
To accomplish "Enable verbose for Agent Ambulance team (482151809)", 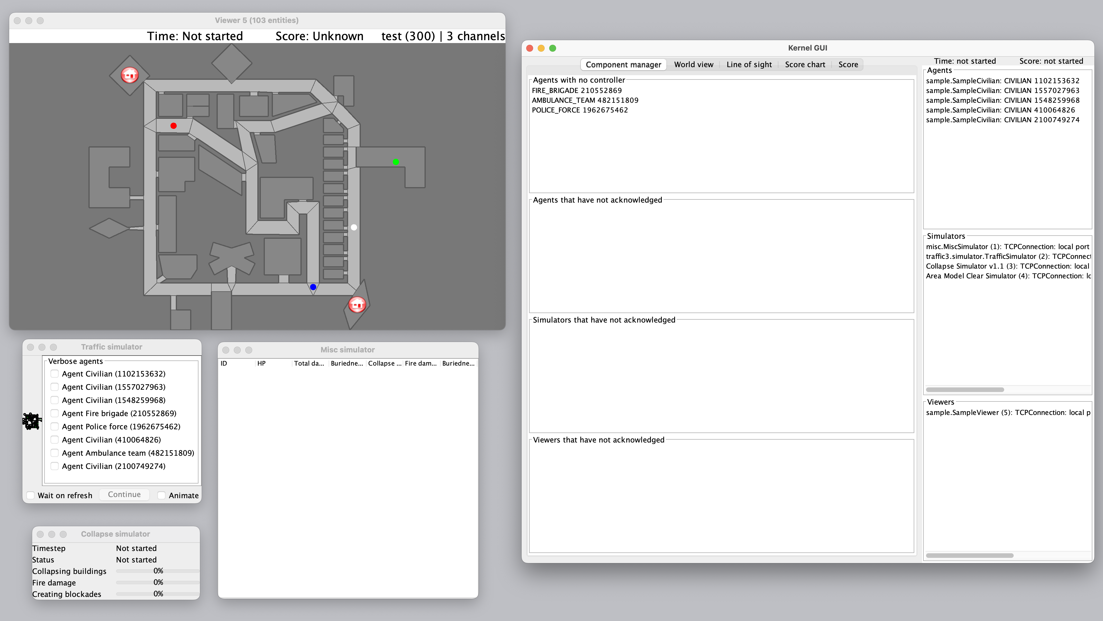I will click(54, 453).
